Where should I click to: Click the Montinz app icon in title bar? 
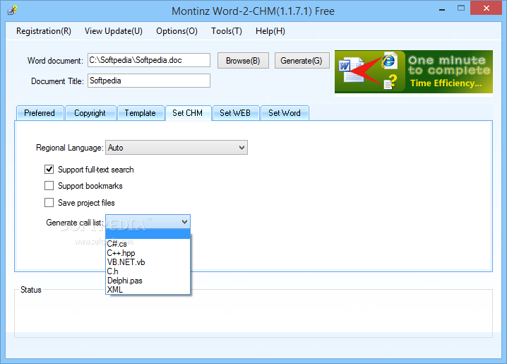(x=12, y=11)
